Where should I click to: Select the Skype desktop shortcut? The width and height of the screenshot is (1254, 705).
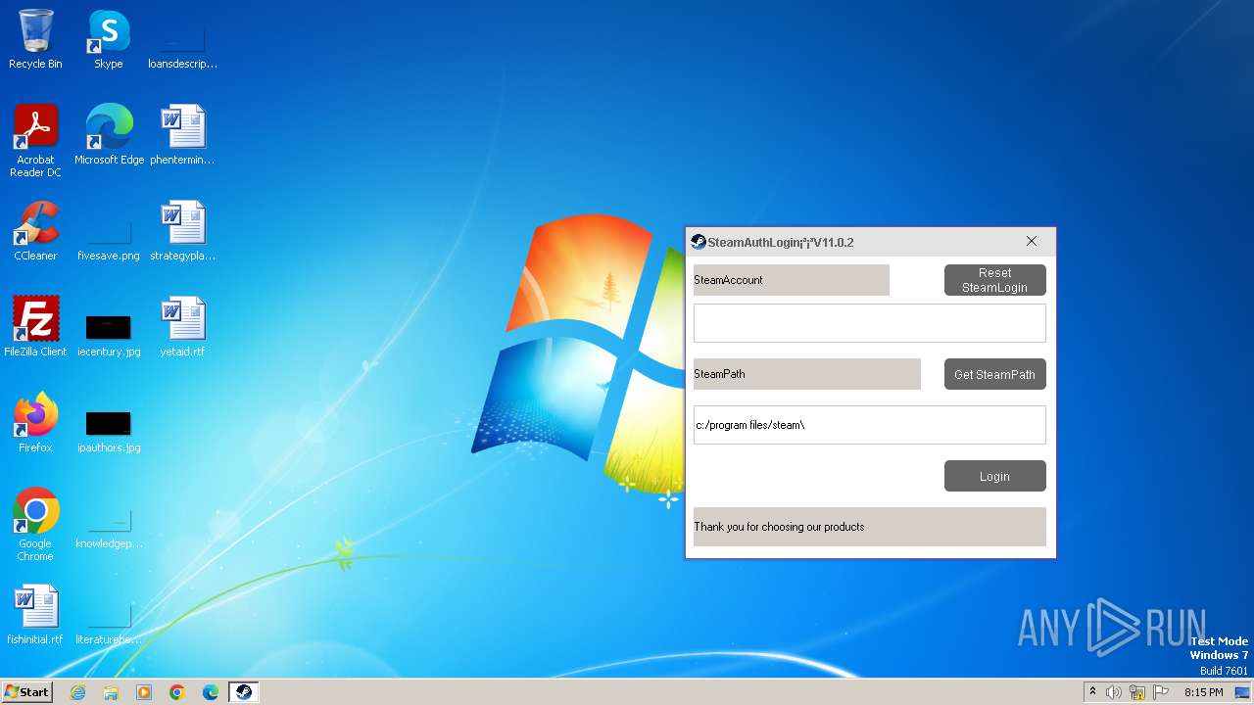tap(109, 40)
